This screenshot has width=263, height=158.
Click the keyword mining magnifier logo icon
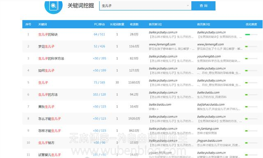pyautogui.click(x=54, y=6)
